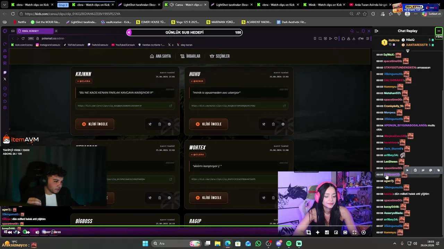Collapse the Chat Replay panel
This screenshot has height=249, width=444.
click(x=376, y=31)
